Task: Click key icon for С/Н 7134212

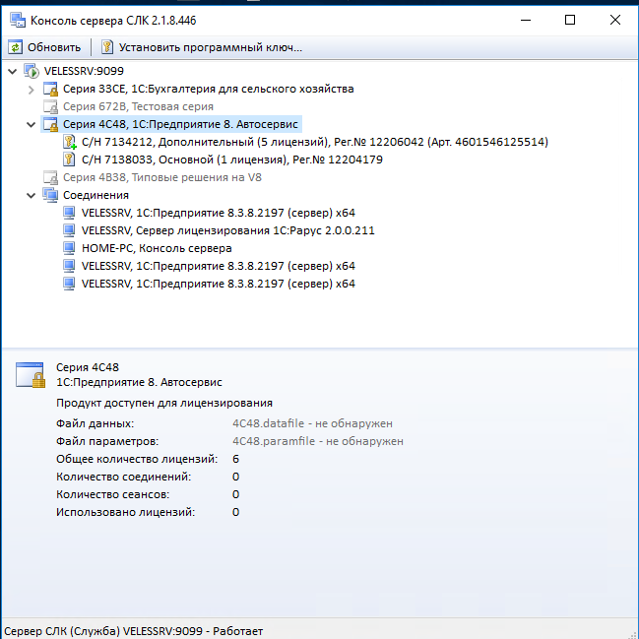Action: [70, 142]
